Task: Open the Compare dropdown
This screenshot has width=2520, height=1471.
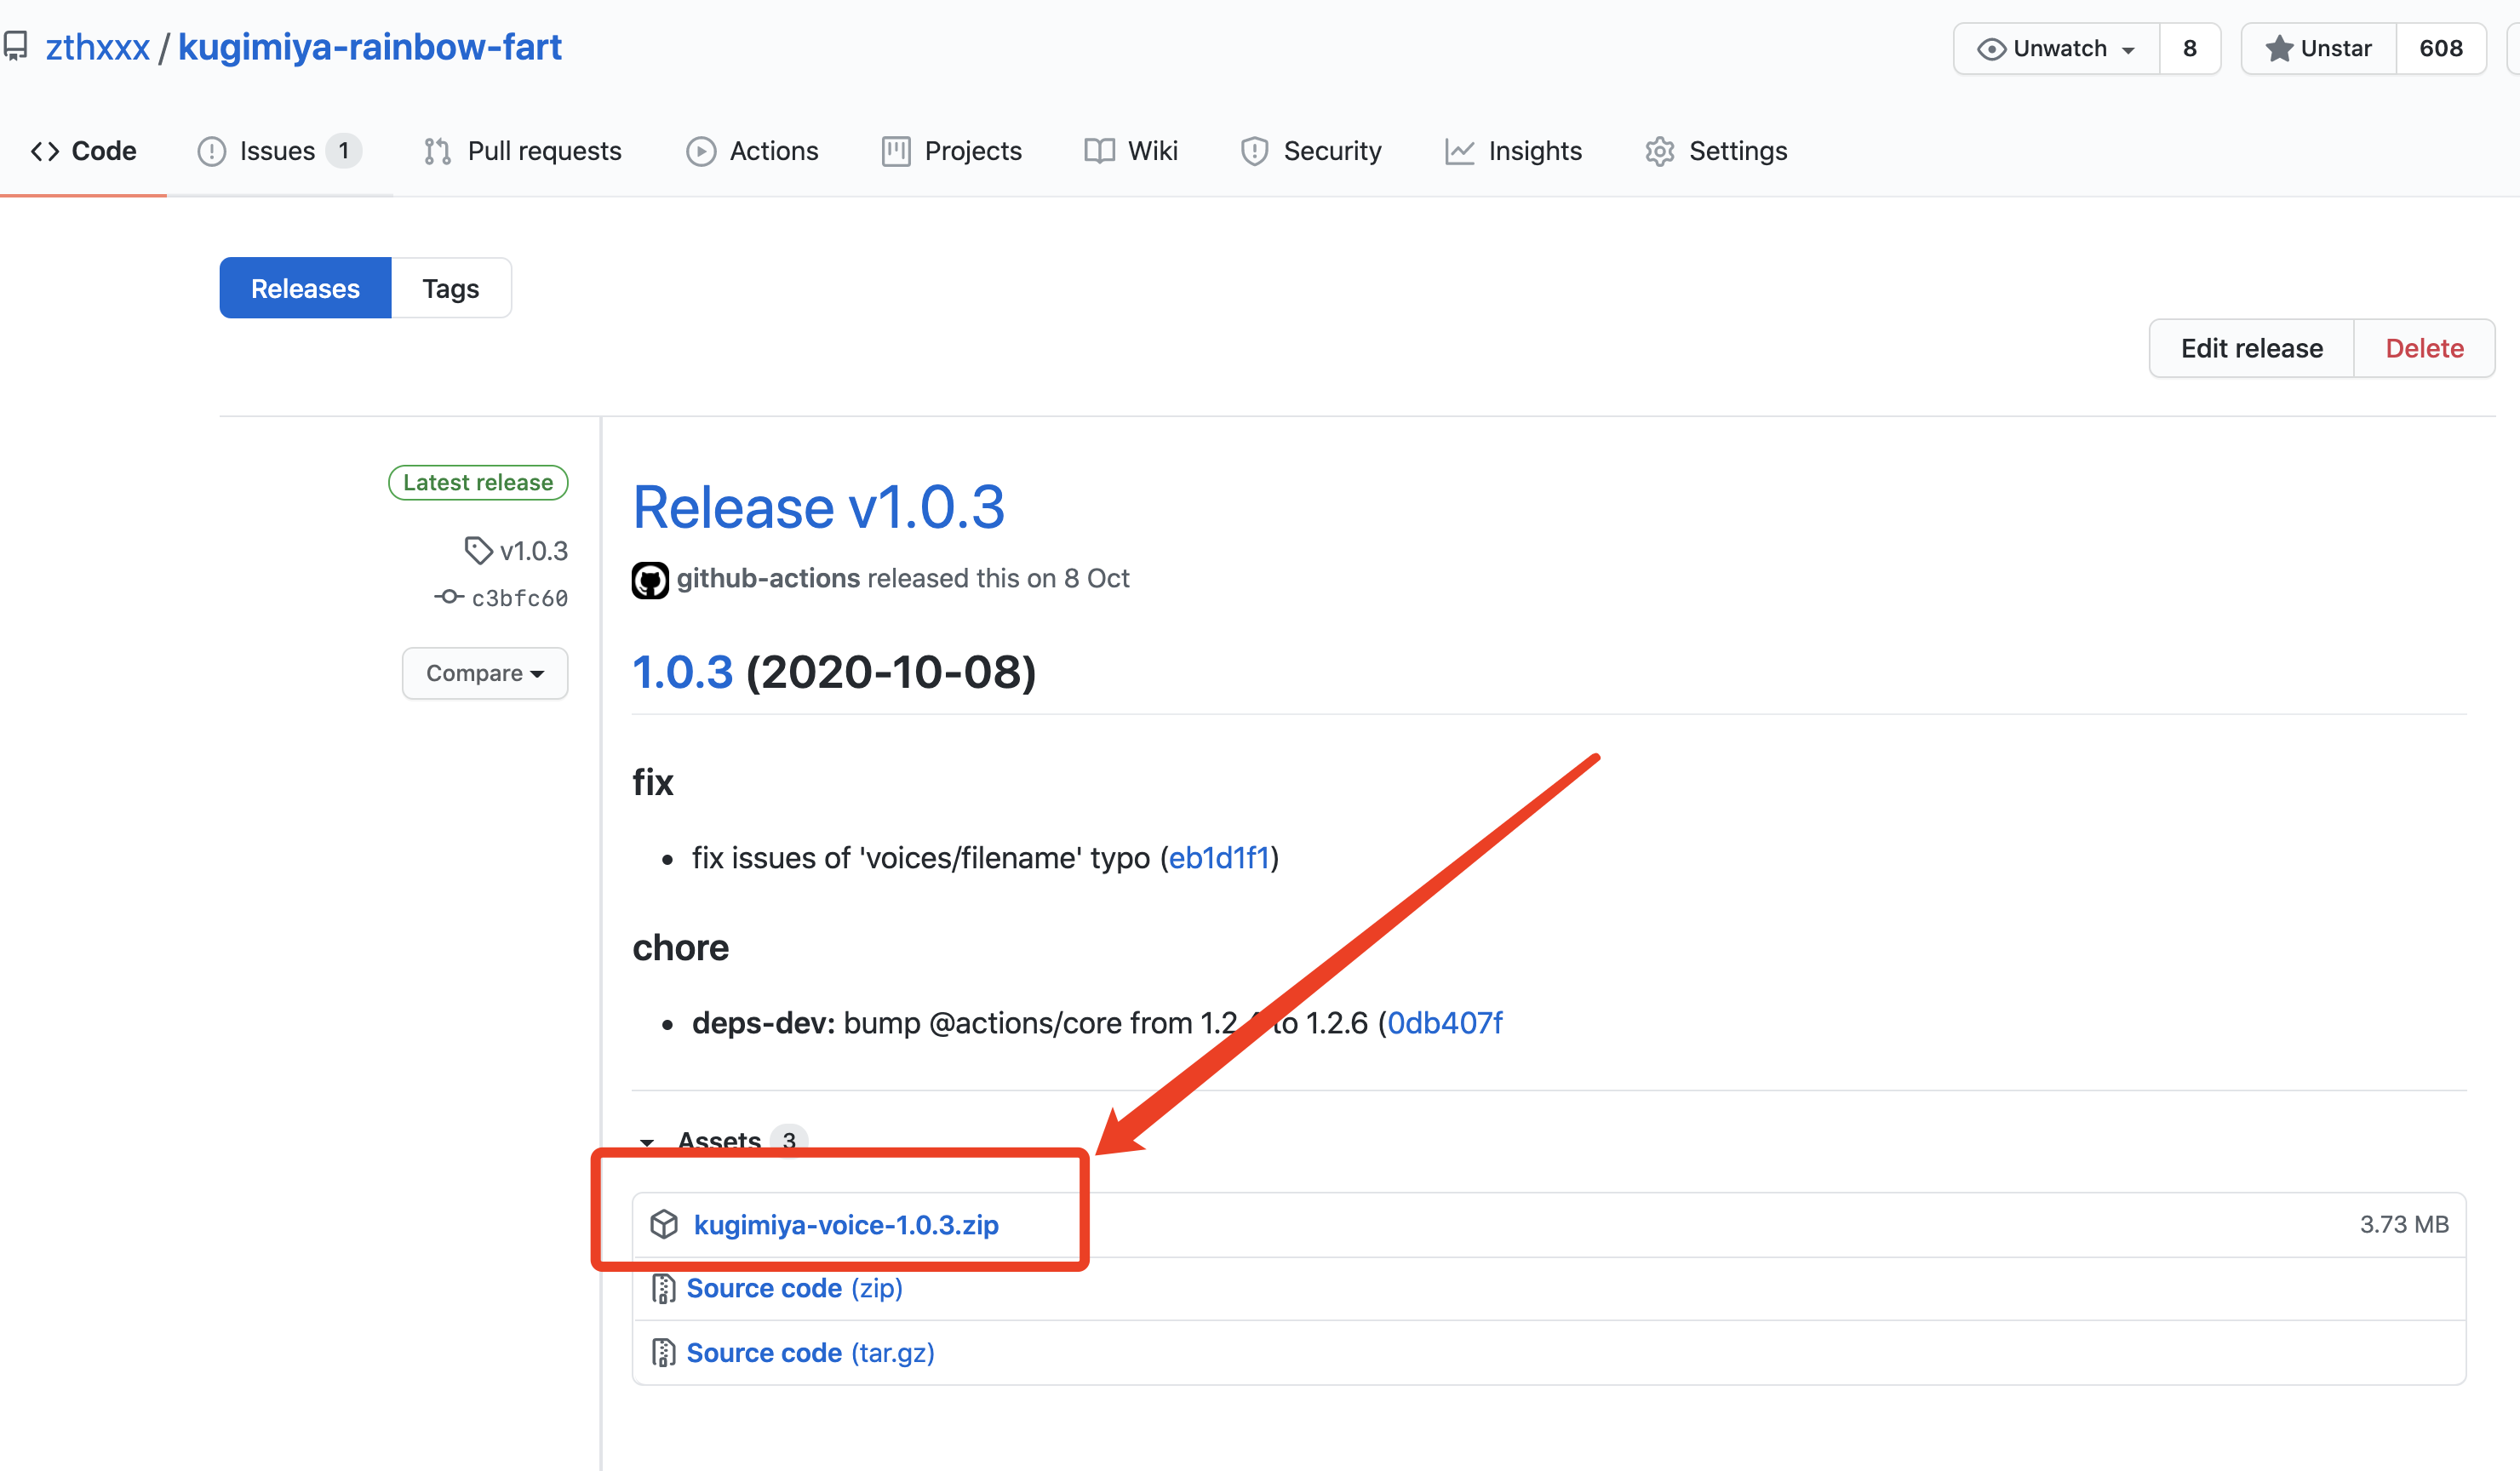Action: [484, 673]
